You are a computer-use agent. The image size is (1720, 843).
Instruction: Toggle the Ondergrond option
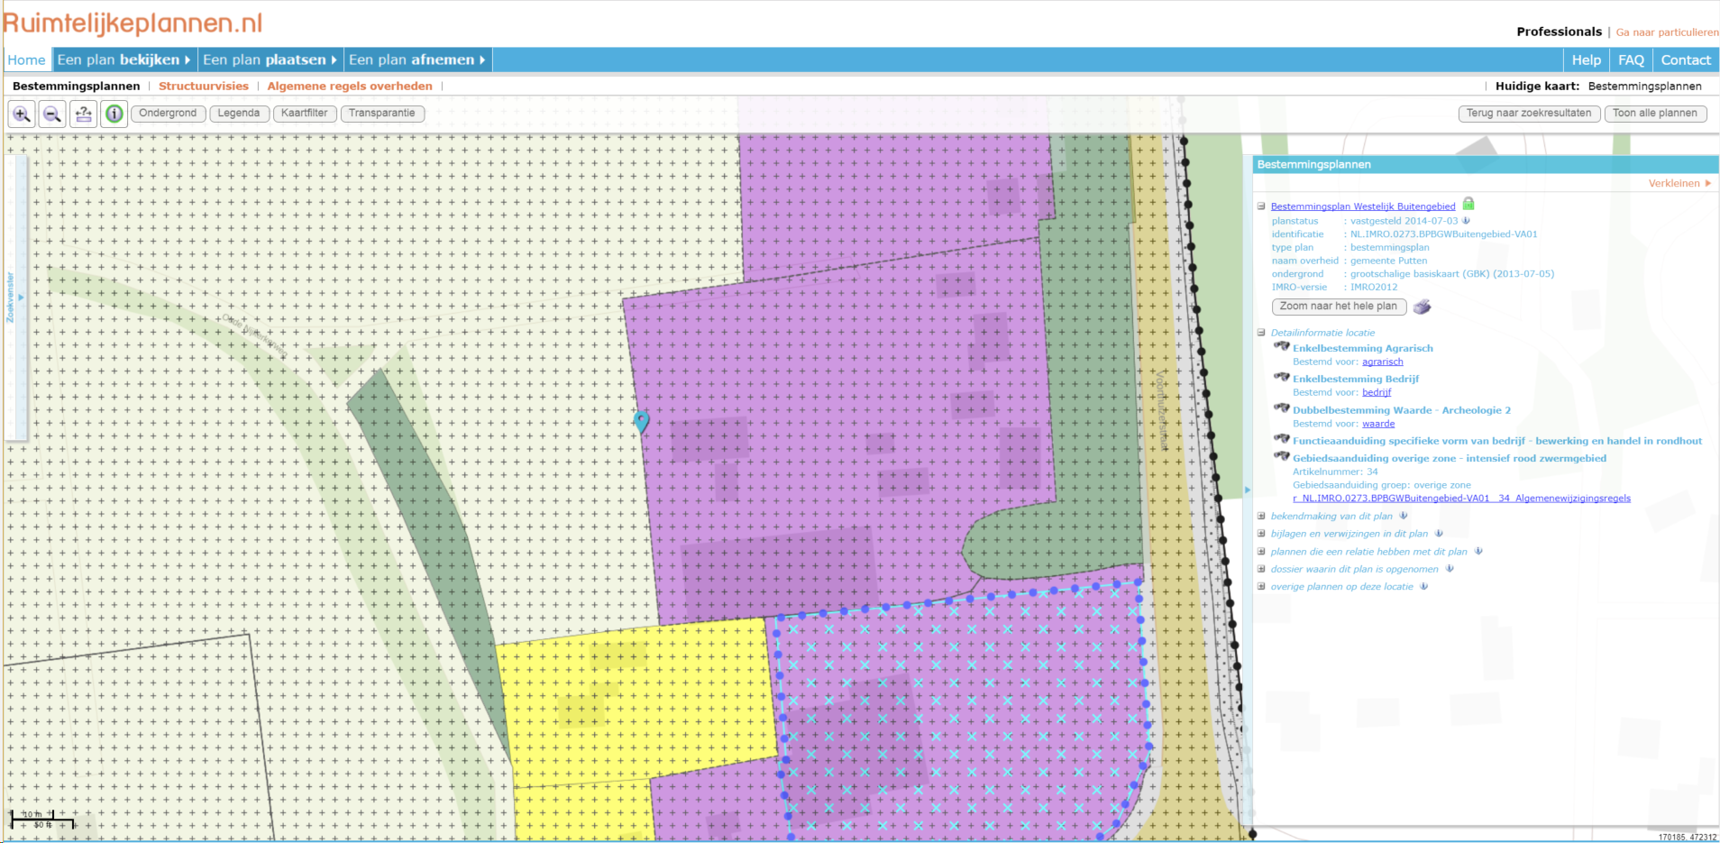pyautogui.click(x=168, y=114)
